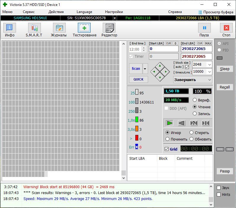Click the QUICK scan button
Viewport: 236px width, 208px height.
point(139,79)
